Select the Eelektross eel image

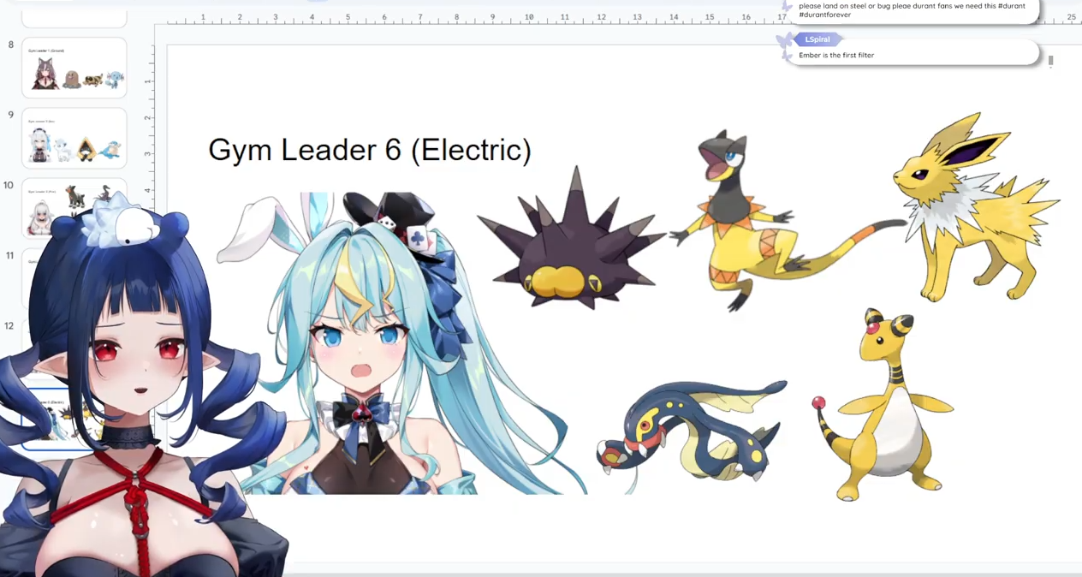pyautogui.click(x=692, y=437)
